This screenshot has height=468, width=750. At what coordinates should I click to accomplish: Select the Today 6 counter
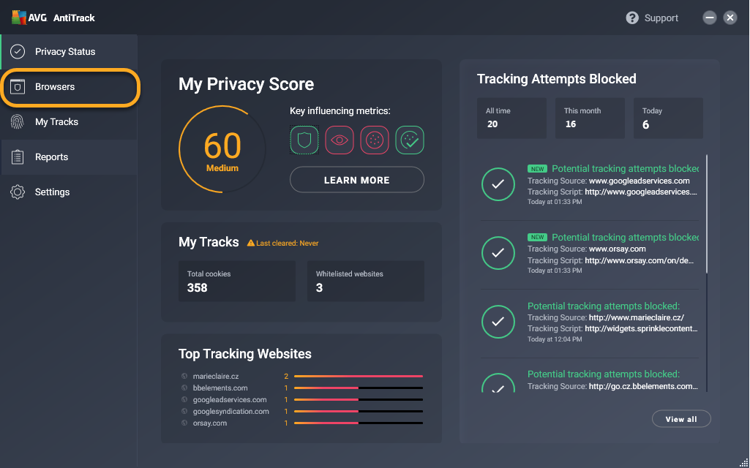point(668,118)
